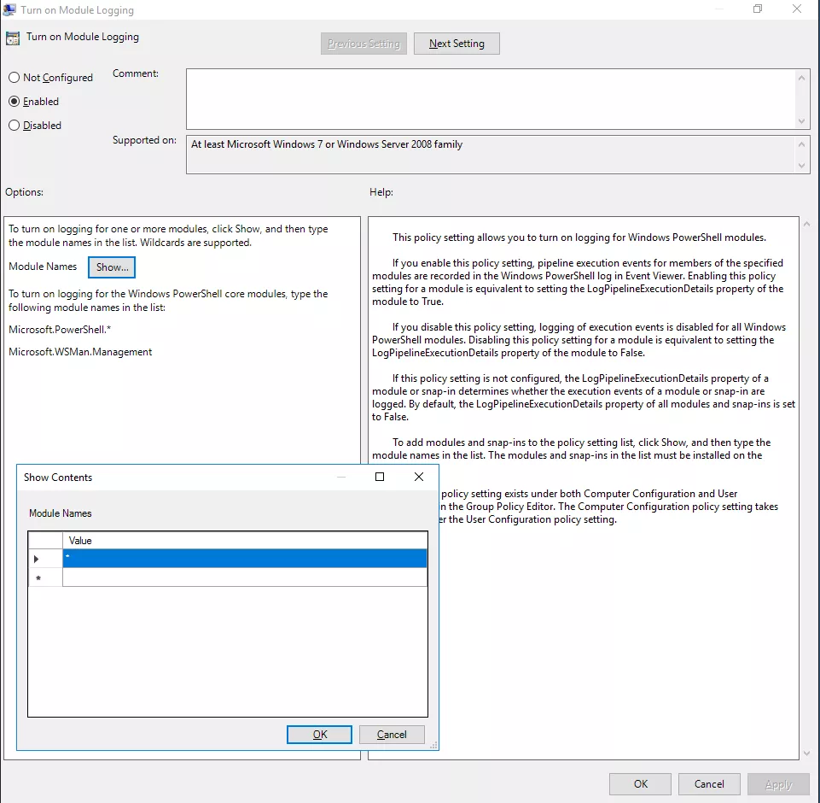Confirm Show Contents dialog with OK
820x803 pixels.
(x=319, y=735)
